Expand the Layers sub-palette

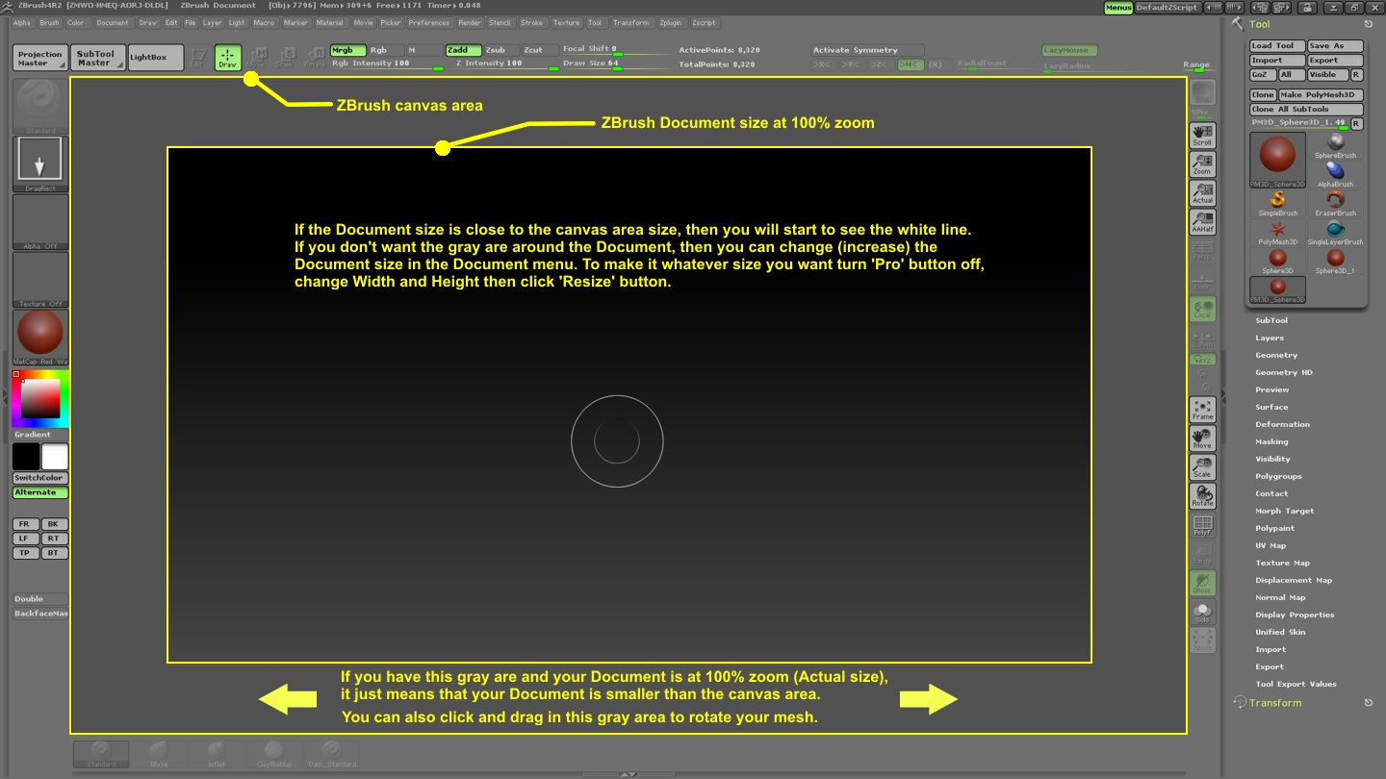[1269, 338]
